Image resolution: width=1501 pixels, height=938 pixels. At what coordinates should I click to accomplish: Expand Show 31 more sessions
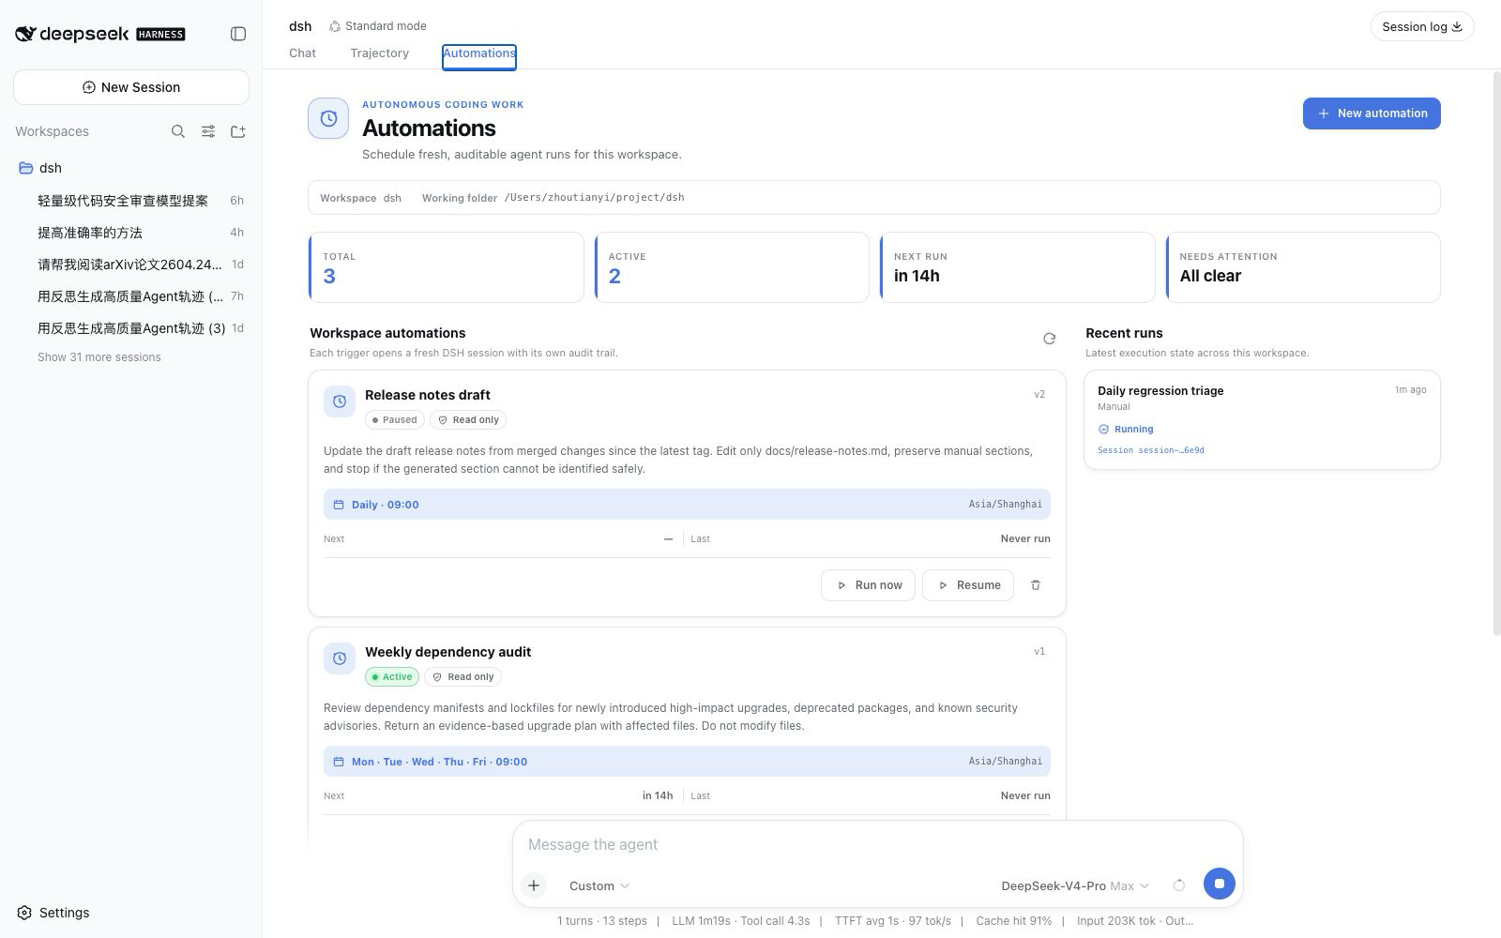coord(99,357)
